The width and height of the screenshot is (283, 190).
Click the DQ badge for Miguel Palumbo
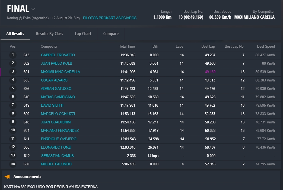pyautogui.click(x=13, y=164)
